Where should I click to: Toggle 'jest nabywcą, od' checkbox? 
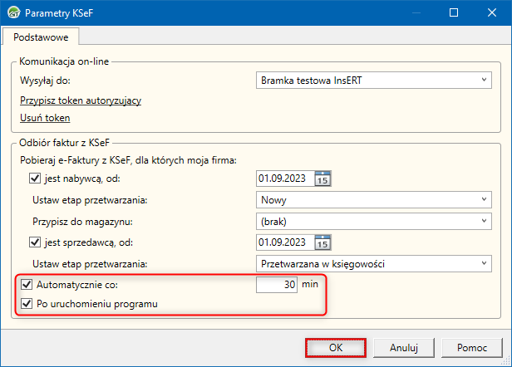[35, 178]
